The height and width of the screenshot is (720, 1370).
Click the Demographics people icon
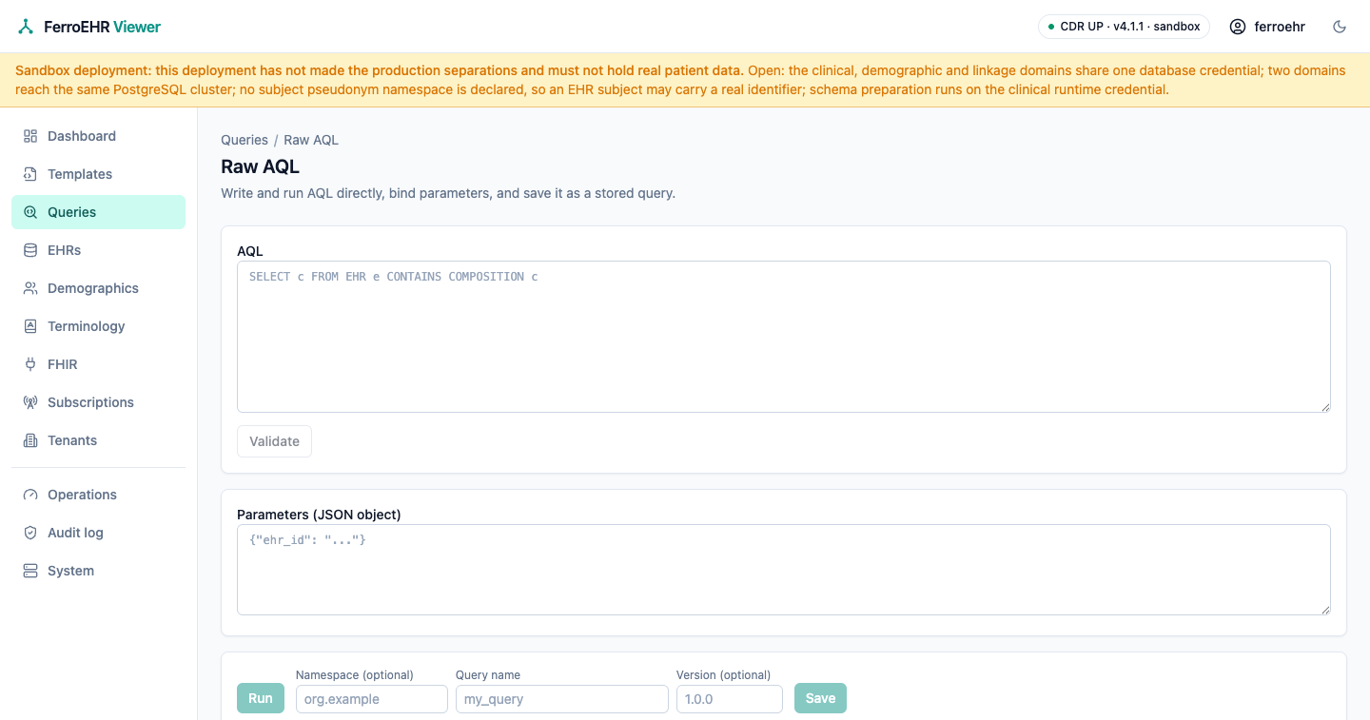click(x=30, y=288)
